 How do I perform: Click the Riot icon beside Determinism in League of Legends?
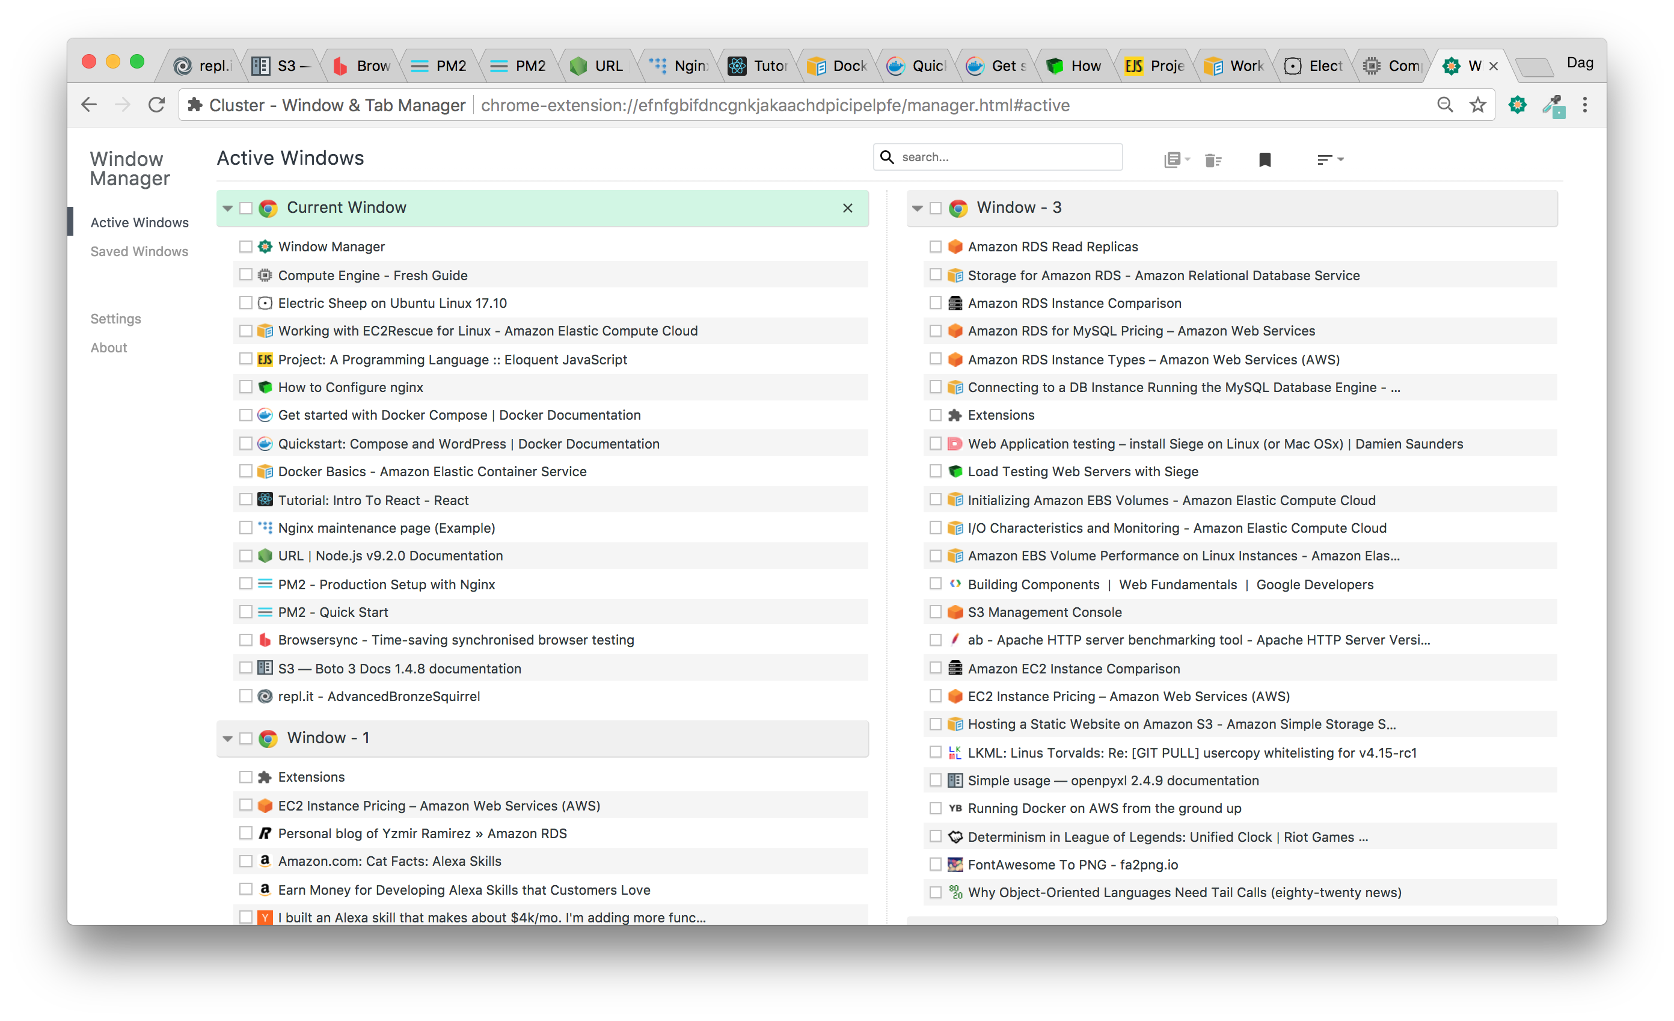click(x=955, y=837)
